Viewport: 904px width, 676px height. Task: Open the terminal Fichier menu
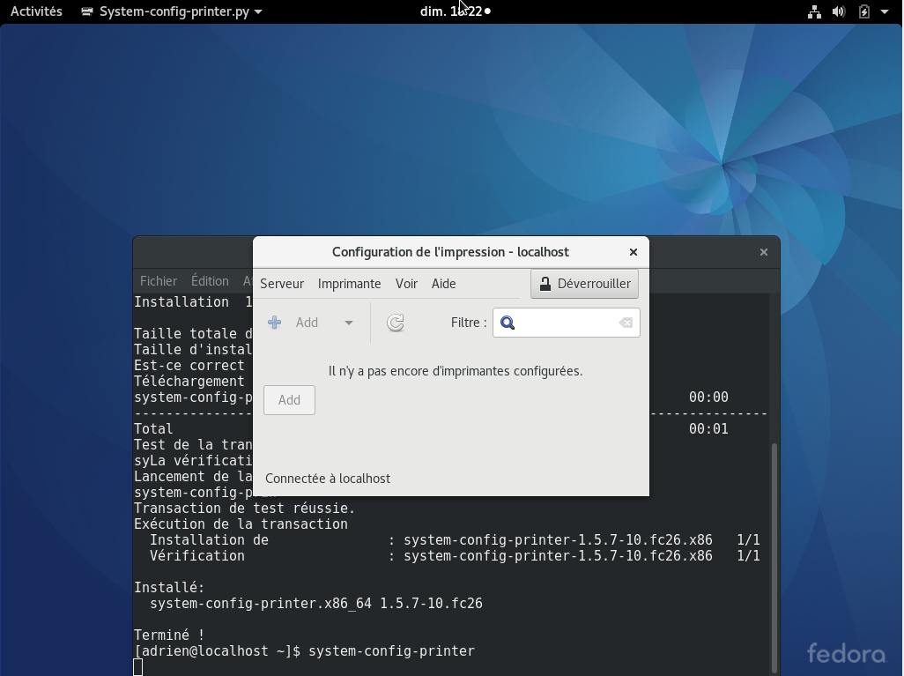click(x=159, y=281)
